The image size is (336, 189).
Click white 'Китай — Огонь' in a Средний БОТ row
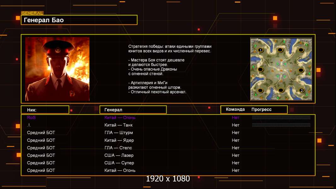pyautogui.click(x=120, y=170)
